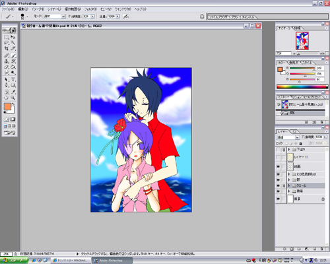Switch to the ブラシ tab in palette well
Image resolution: width=330 pixels, height=264 pixels.
click(x=235, y=17)
